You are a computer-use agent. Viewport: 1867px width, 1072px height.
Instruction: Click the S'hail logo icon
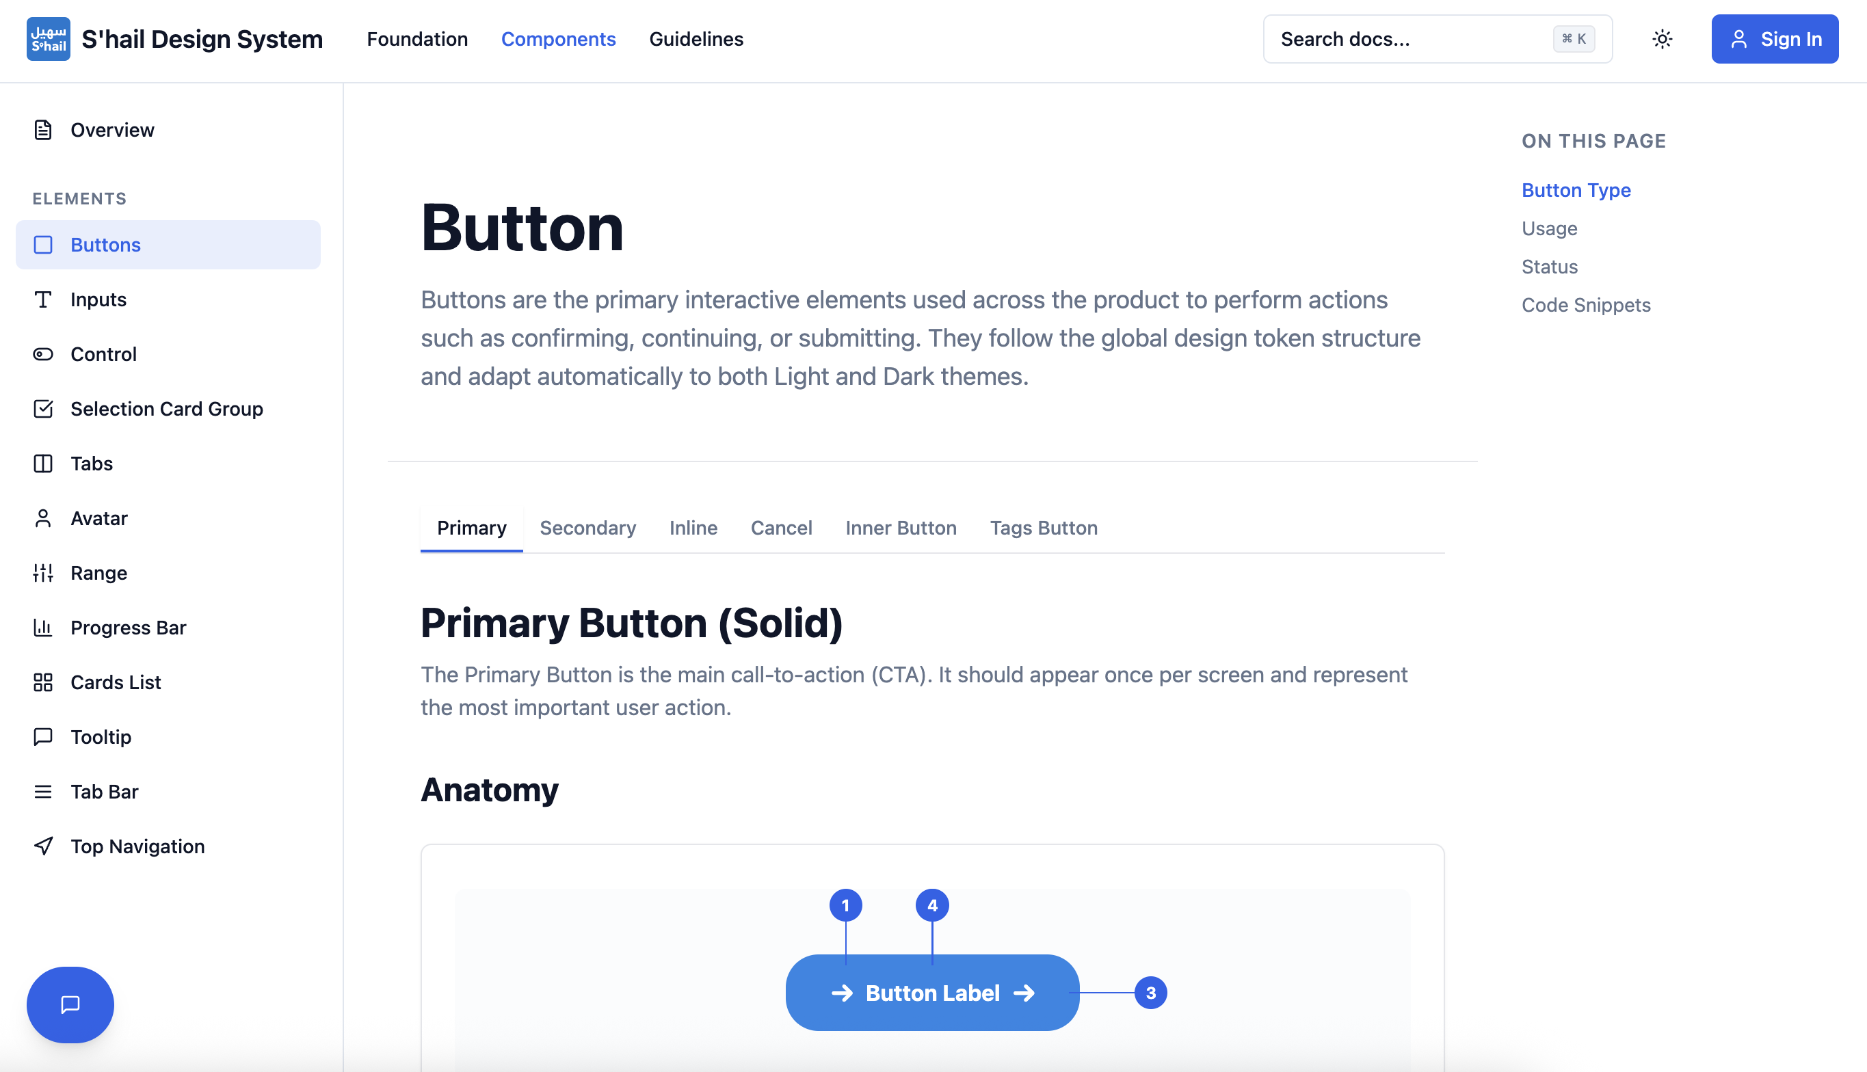47,38
